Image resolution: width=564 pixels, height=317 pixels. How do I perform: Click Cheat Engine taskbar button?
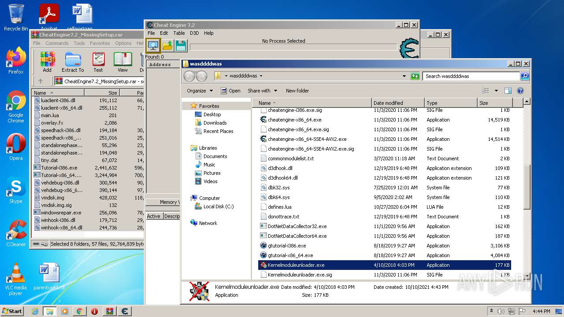click(125, 311)
